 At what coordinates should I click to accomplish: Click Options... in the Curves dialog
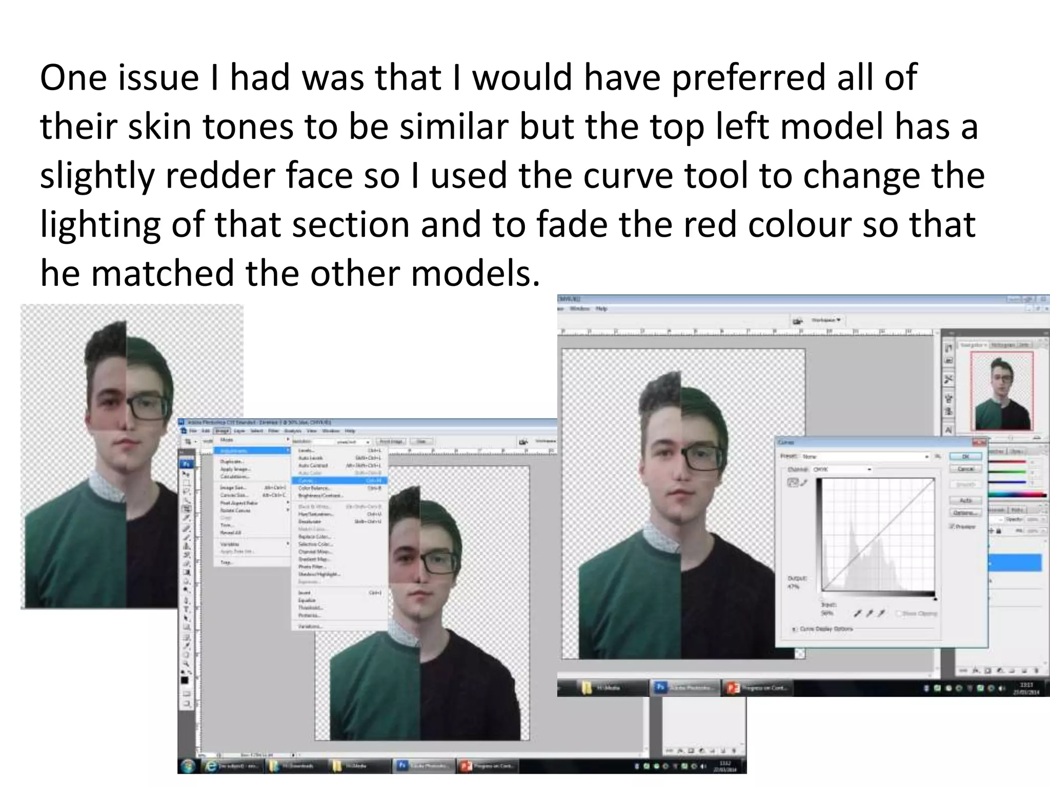[965, 512]
